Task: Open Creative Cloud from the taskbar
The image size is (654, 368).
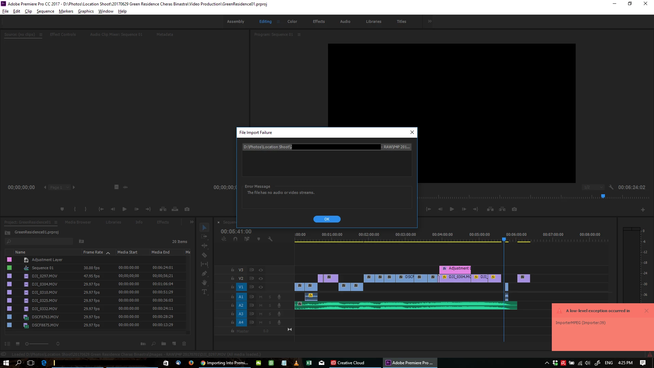Action: [347, 363]
